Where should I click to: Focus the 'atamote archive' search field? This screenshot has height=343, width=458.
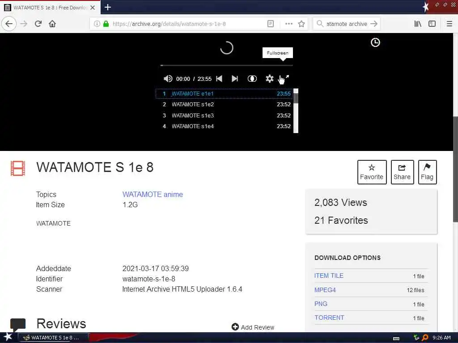click(347, 24)
